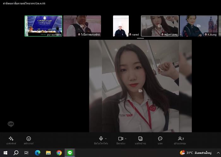Expand microphone options arrow
Viewport: 221px width, 157px height.
pos(106,138)
